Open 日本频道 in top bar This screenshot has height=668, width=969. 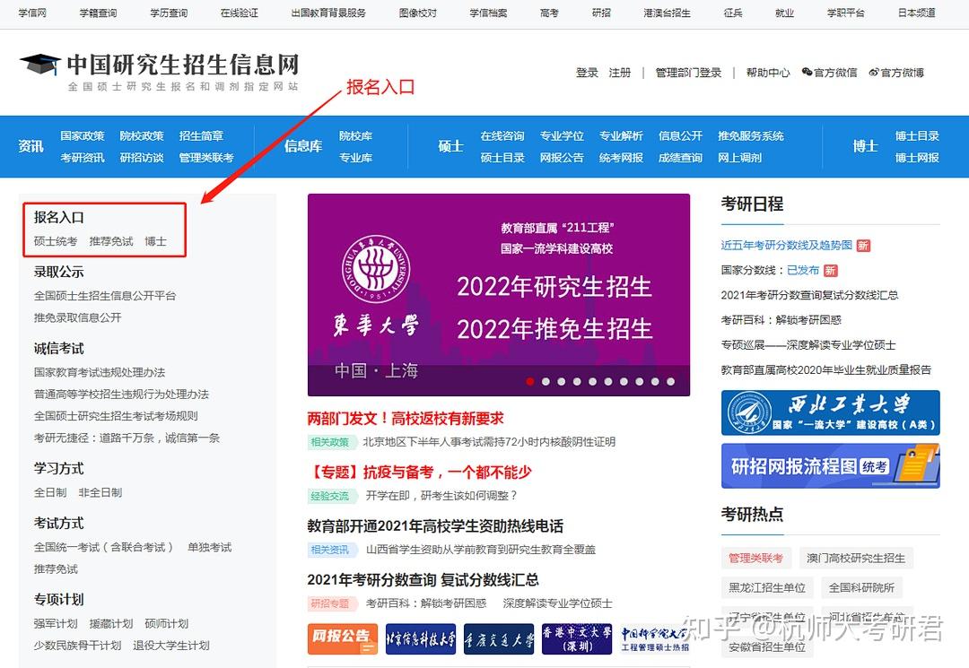point(916,13)
